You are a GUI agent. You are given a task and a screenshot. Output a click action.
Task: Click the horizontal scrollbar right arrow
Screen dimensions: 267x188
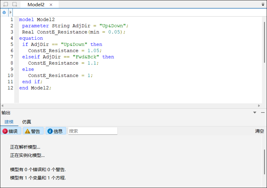(259, 106)
